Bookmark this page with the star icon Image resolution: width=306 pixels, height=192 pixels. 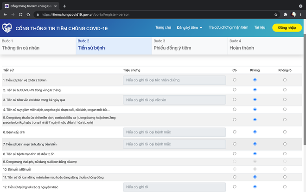pyautogui.click(x=276, y=14)
